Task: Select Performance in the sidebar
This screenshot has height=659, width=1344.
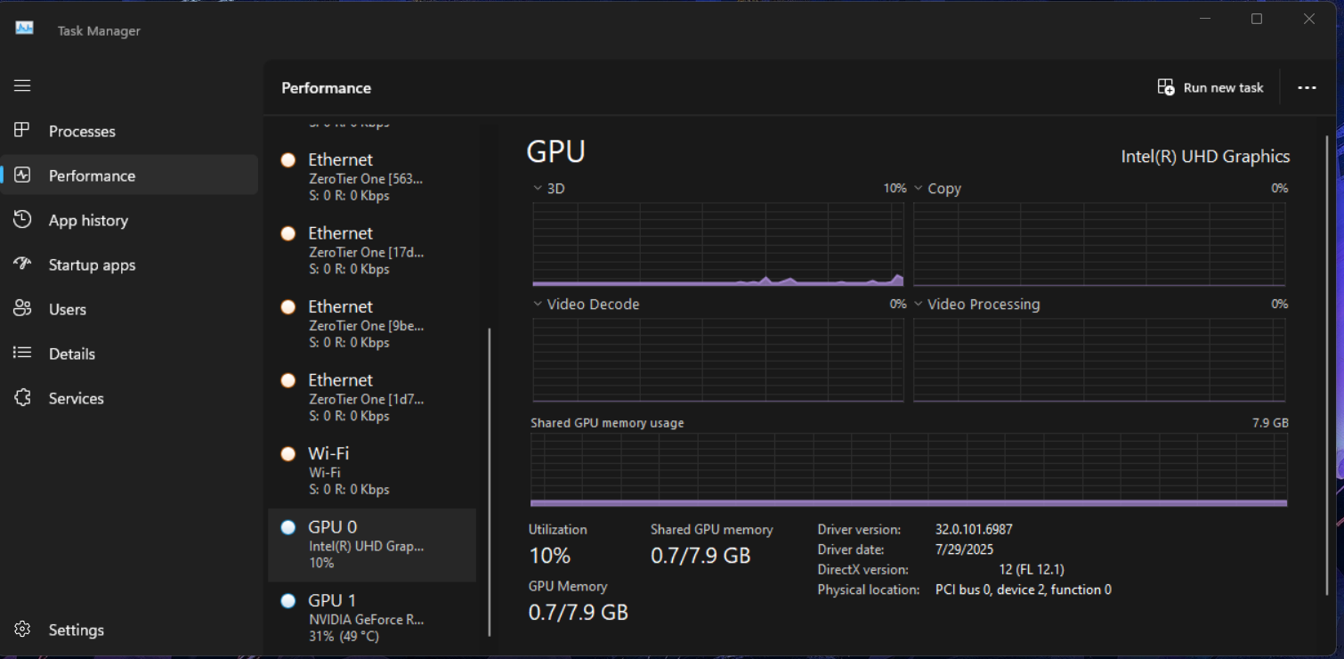Action: pos(129,175)
